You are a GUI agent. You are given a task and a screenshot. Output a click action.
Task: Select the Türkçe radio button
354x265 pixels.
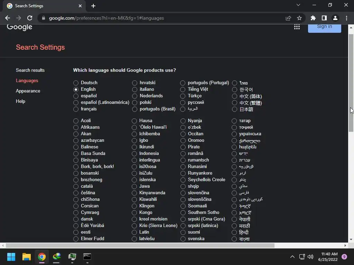click(183, 96)
